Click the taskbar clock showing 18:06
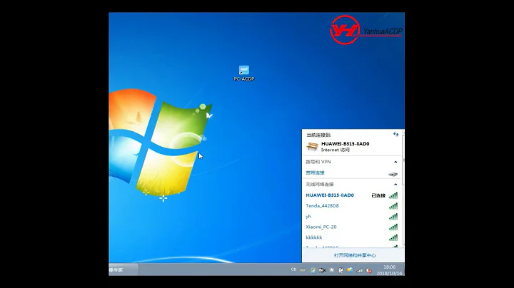This screenshot has width=514, height=288. click(390, 267)
